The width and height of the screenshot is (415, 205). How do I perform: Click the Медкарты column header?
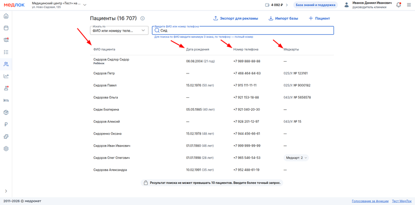tap(291, 49)
